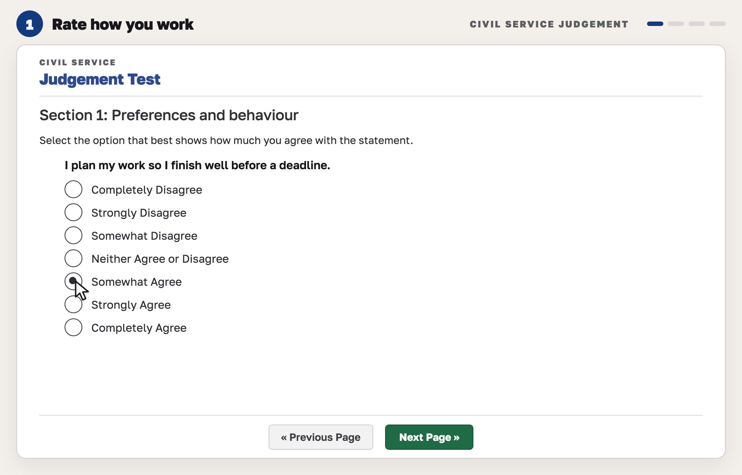The width and height of the screenshot is (742, 475).
Task: Click the deadline planning statement text
Action: point(197,165)
